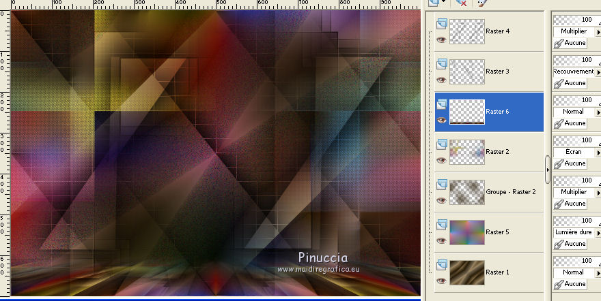Viewport: 601px width, 301px height.
Task: Open the Normal blend mode dropdown for Raster 6
Action: [577, 112]
